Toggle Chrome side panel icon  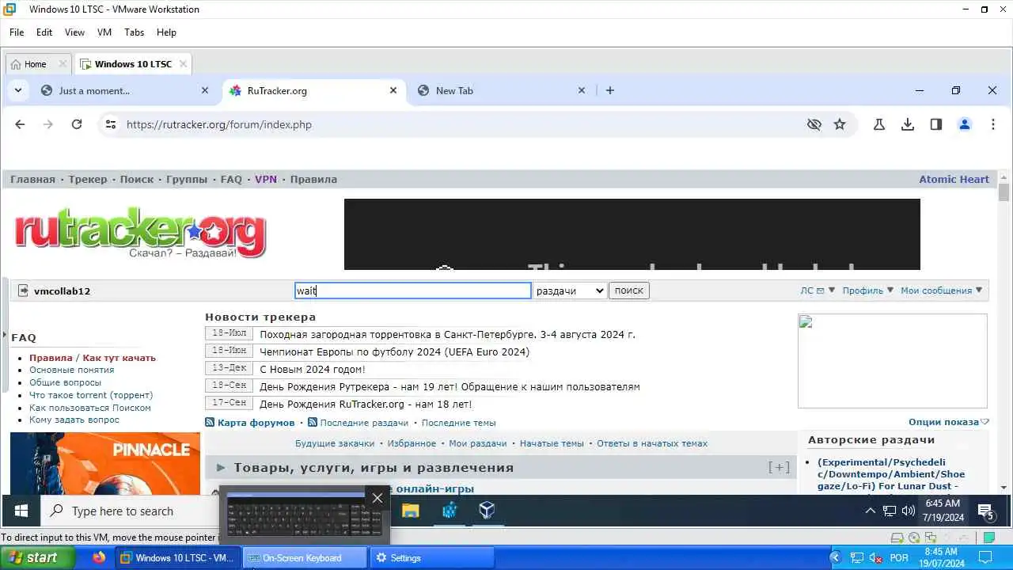pyautogui.click(x=936, y=124)
